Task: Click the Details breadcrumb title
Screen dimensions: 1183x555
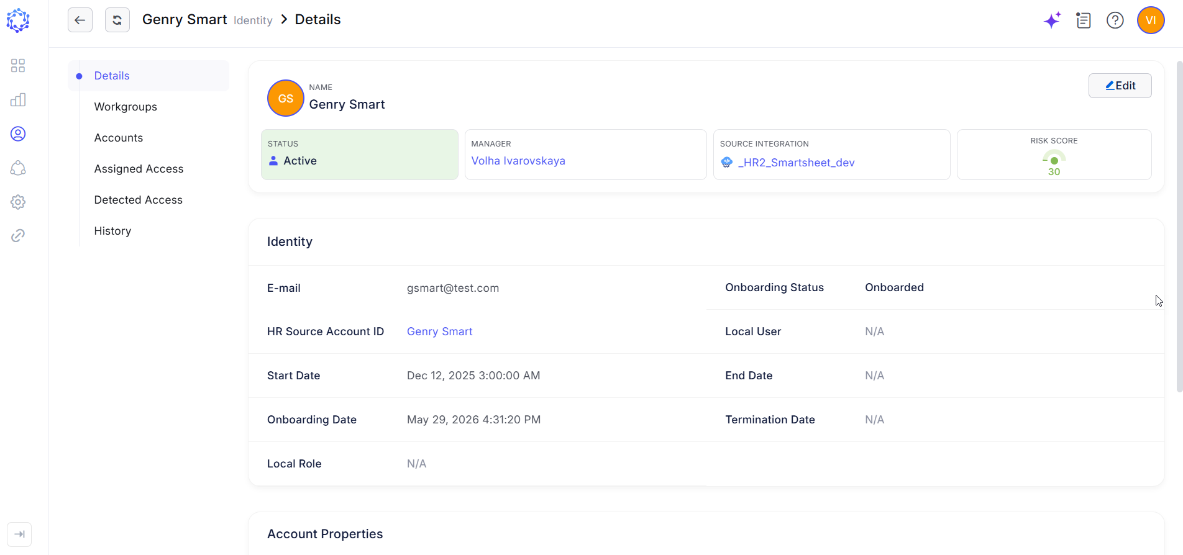Action: click(317, 20)
